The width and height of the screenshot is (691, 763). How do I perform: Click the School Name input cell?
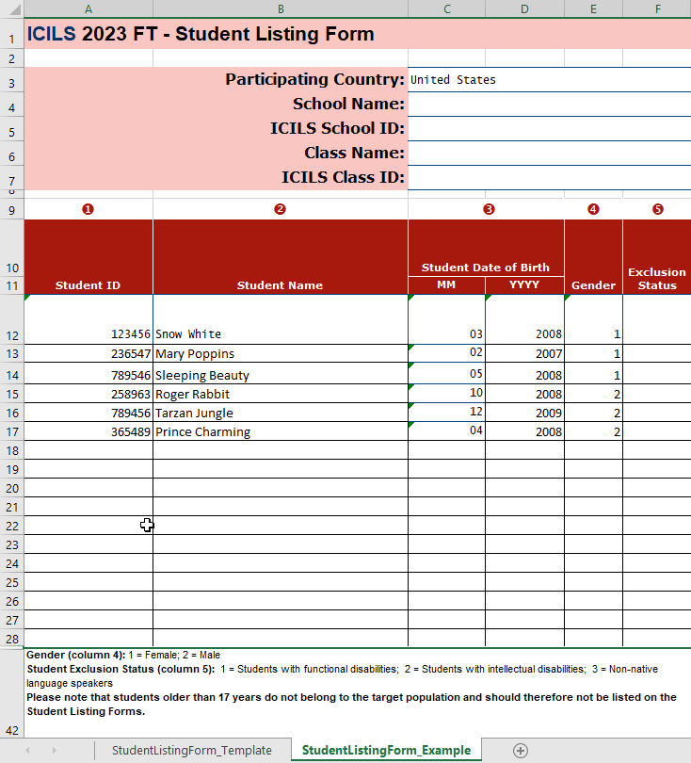tap(549, 104)
